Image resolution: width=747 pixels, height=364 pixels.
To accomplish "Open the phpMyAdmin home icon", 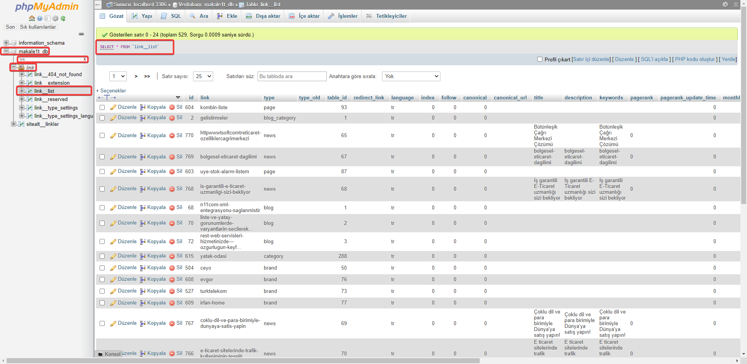I will click(x=32, y=18).
